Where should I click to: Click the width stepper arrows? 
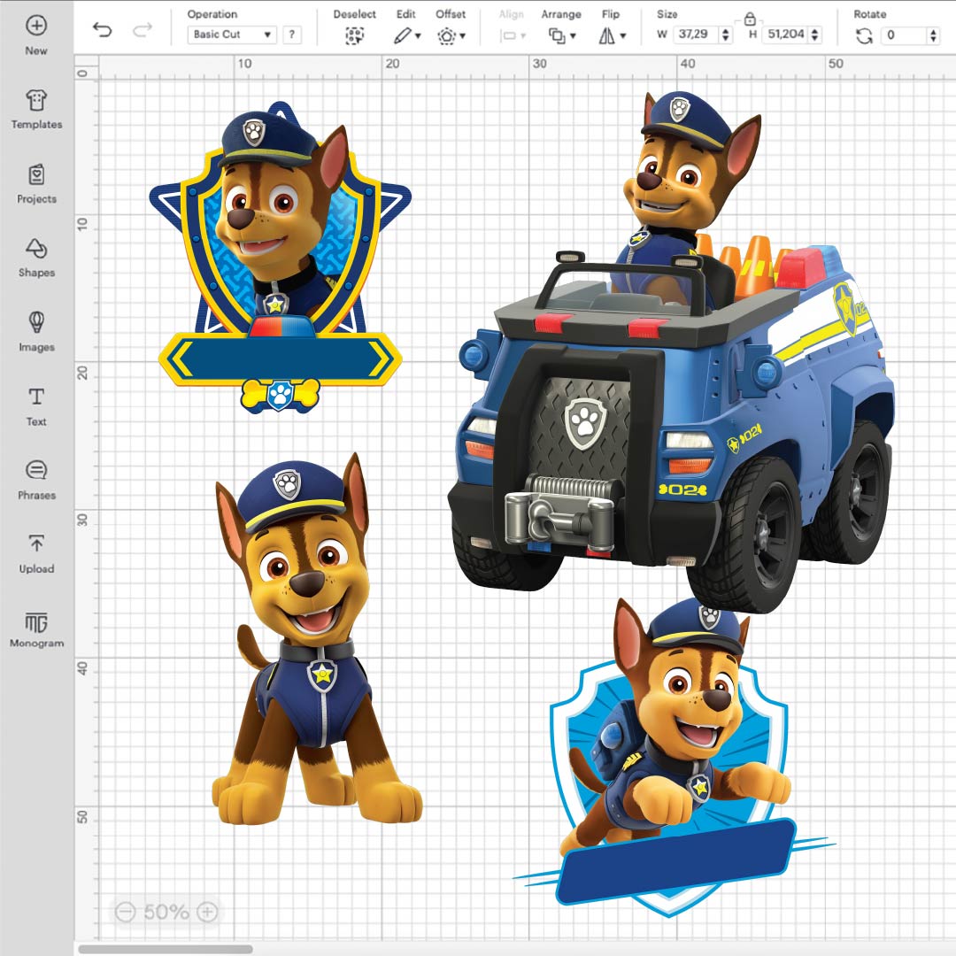coord(725,35)
